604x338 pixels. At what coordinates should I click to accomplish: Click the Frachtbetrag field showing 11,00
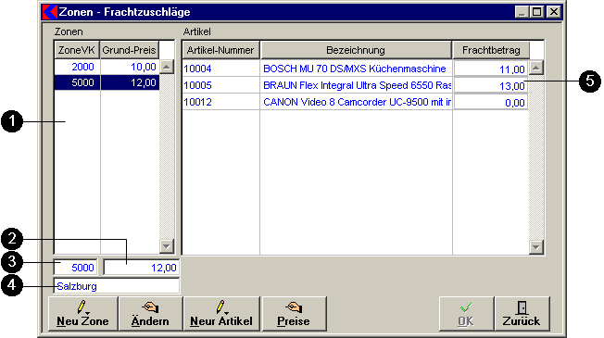pyautogui.click(x=491, y=69)
